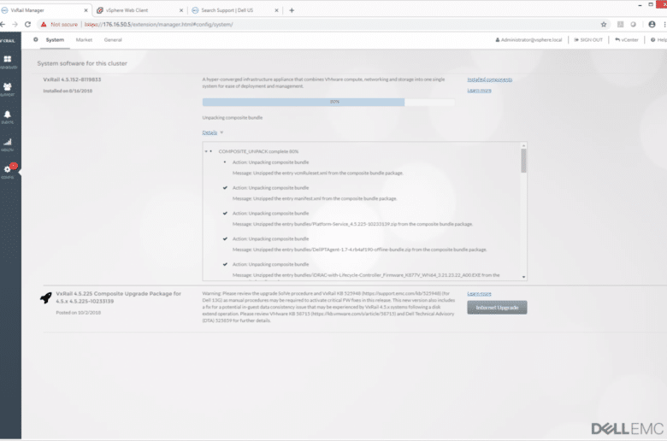Close the vSphere Web Client tab
This screenshot has height=441, width=667.
point(181,10)
